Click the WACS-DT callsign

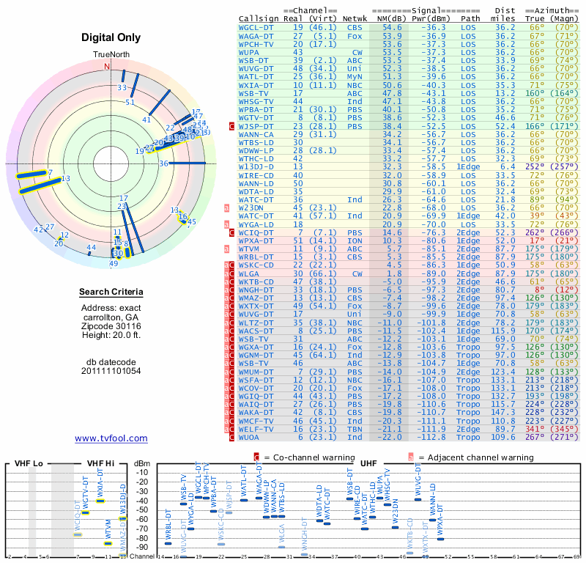tap(256, 331)
